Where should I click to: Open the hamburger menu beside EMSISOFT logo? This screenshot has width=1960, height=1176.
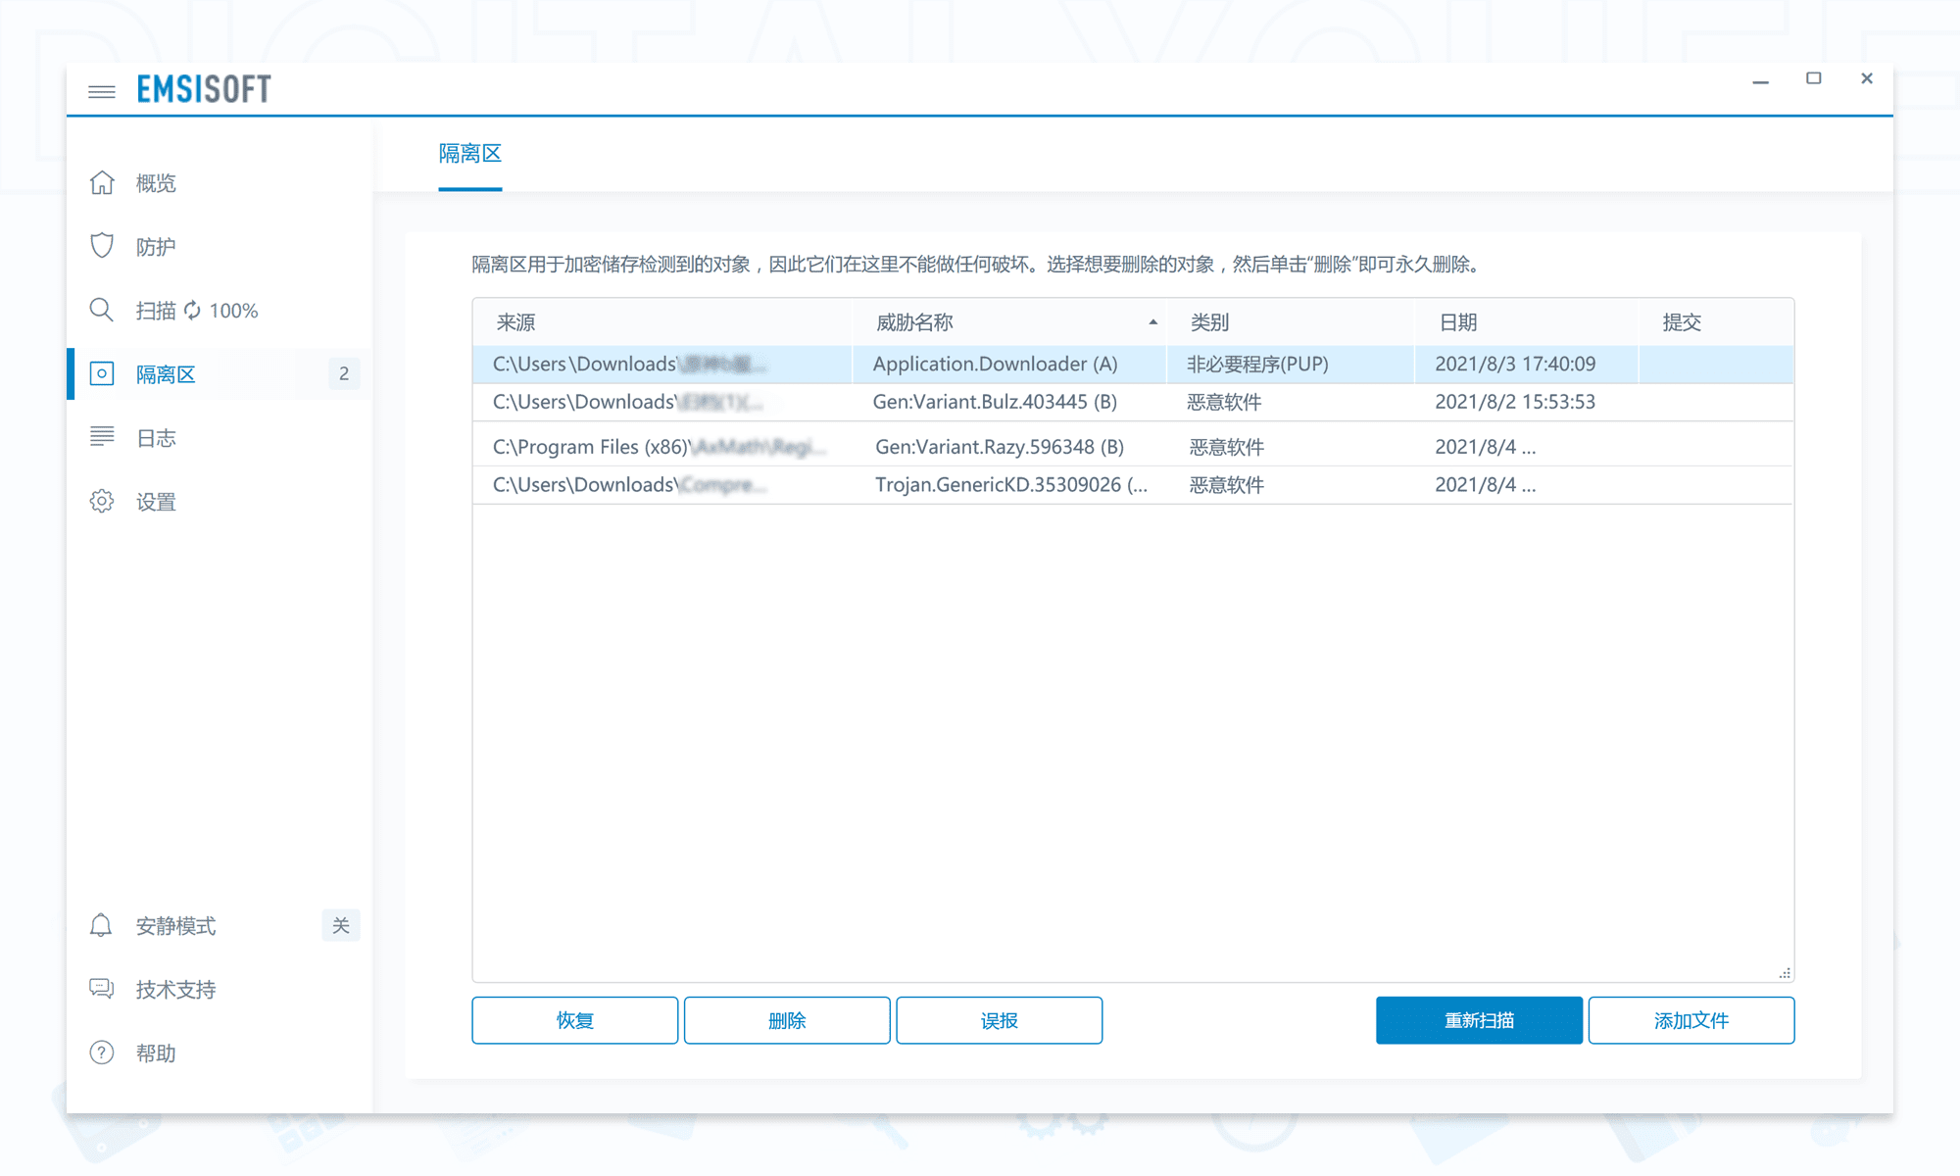101,90
